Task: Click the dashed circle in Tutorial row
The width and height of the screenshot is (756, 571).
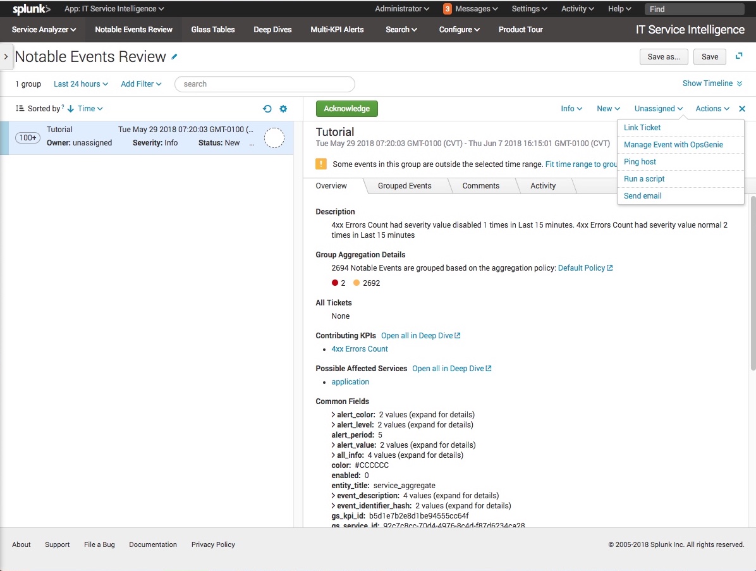Action: click(x=274, y=138)
